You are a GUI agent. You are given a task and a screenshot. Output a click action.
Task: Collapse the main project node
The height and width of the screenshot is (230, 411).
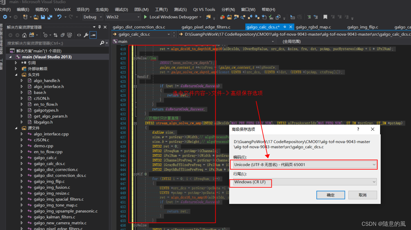(10, 57)
